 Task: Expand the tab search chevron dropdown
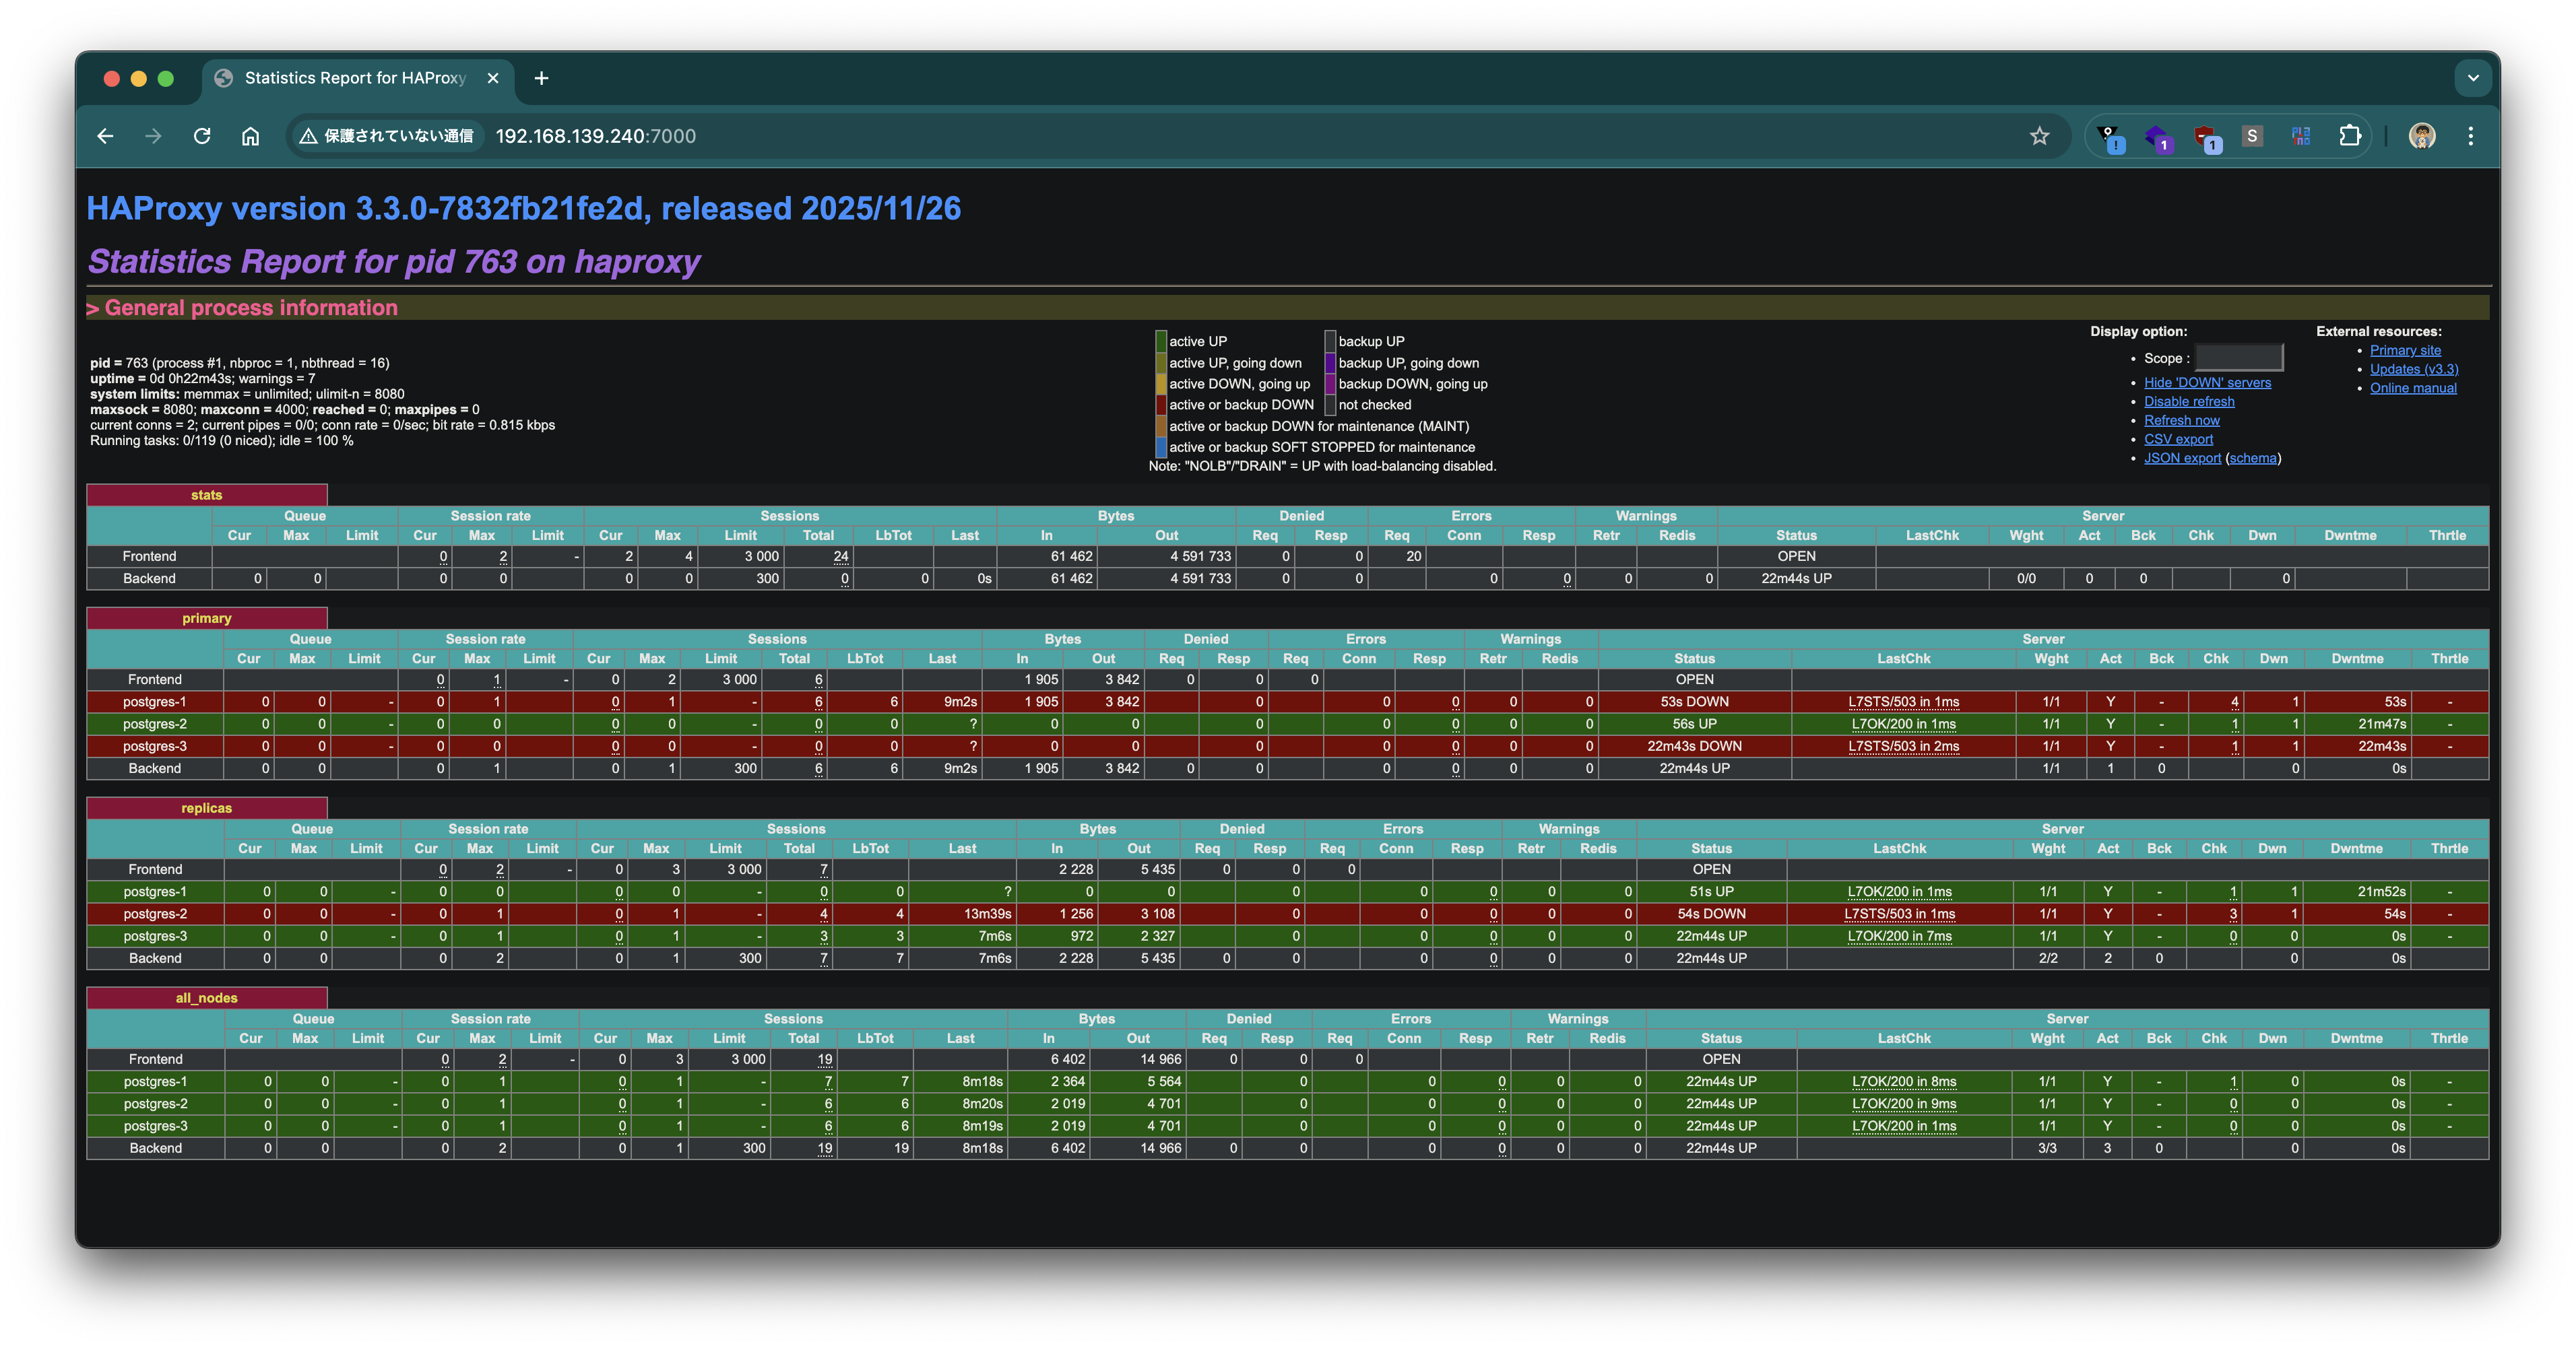tap(2472, 78)
